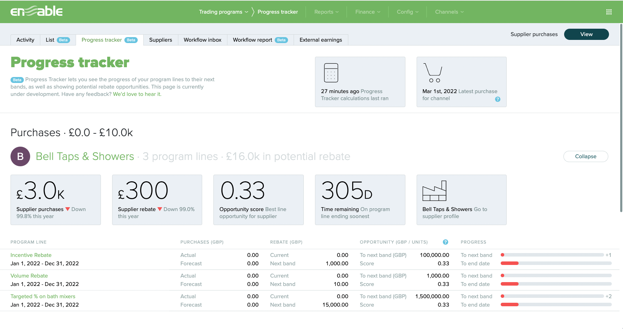Open the Workflow inbox tab
Viewport: 623px width, 329px height.
(203, 40)
